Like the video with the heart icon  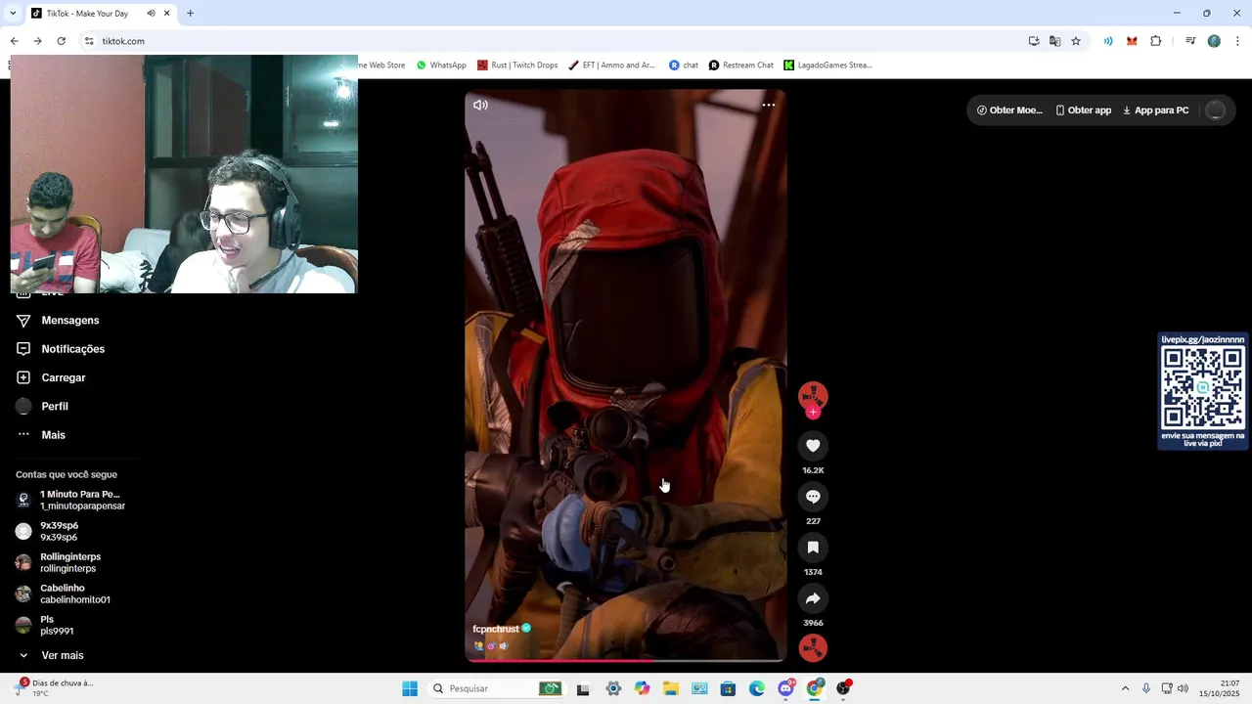(x=813, y=446)
